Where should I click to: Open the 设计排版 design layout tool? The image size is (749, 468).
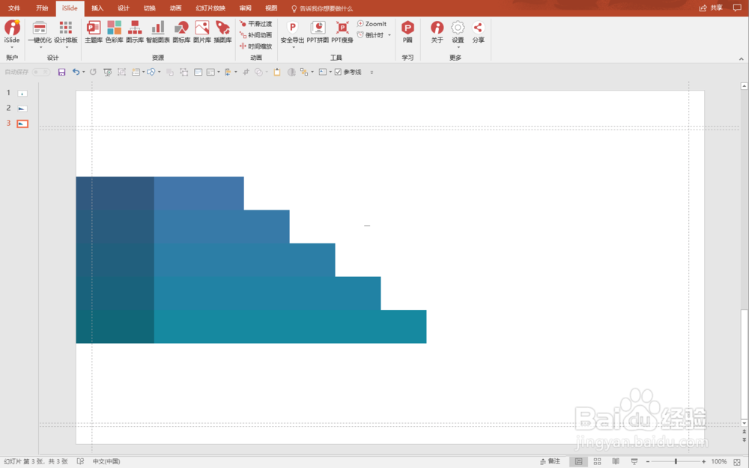pos(65,31)
